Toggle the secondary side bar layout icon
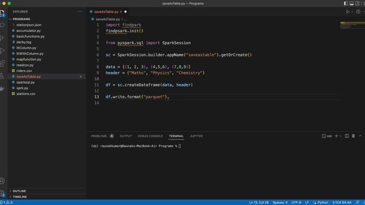This screenshot has height=205, width=365. (x=358, y=3)
